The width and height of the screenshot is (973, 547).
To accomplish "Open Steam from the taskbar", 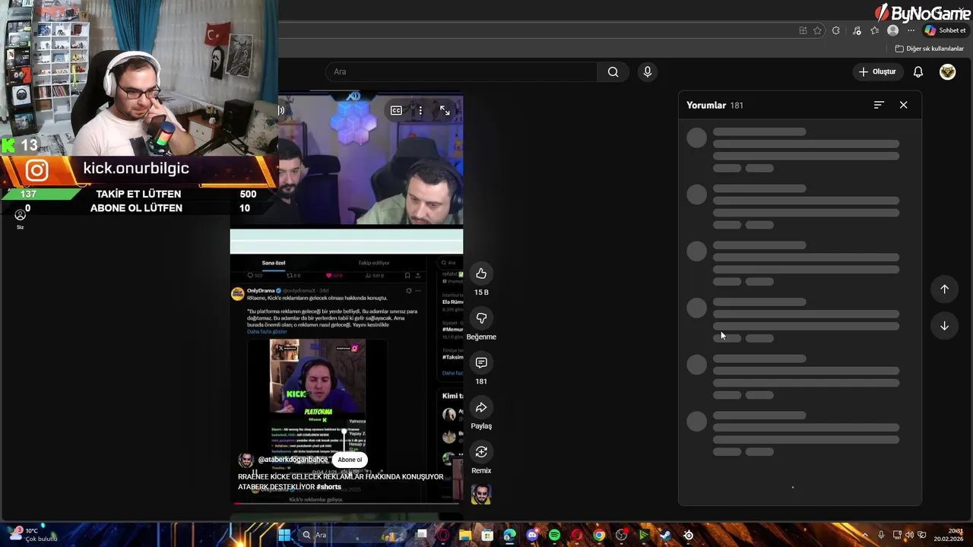I will point(666,535).
